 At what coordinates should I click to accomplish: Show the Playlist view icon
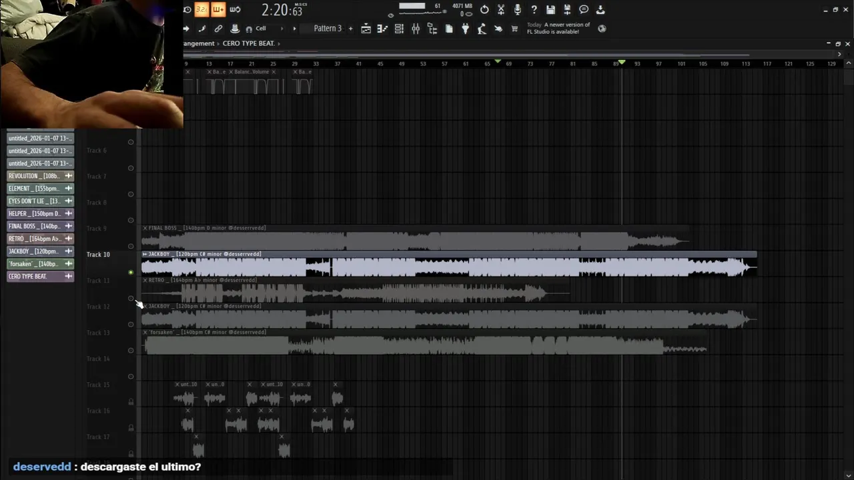pos(366,29)
